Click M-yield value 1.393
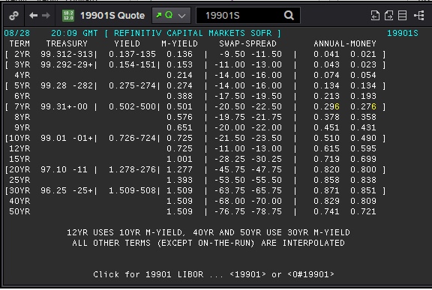 tap(180, 180)
